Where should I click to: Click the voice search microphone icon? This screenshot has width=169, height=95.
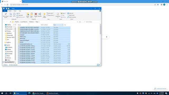(107, 37)
